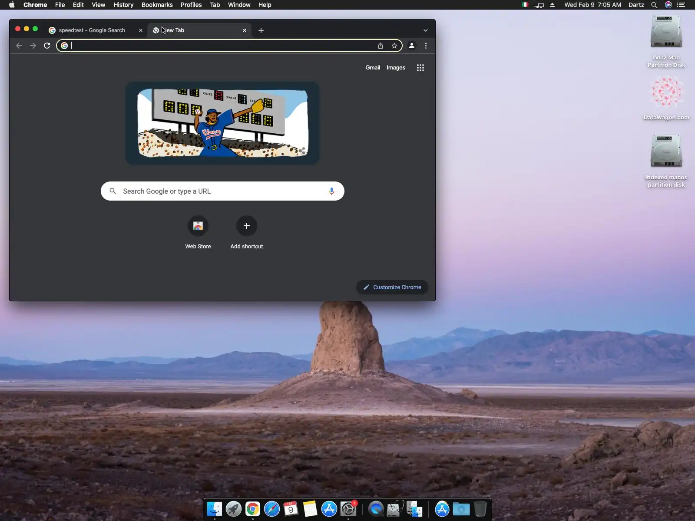This screenshot has width=695, height=521.
Task: Open the Bookmarks menu
Action: [157, 5]
